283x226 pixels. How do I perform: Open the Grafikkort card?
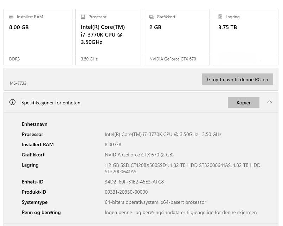(177, 37)
